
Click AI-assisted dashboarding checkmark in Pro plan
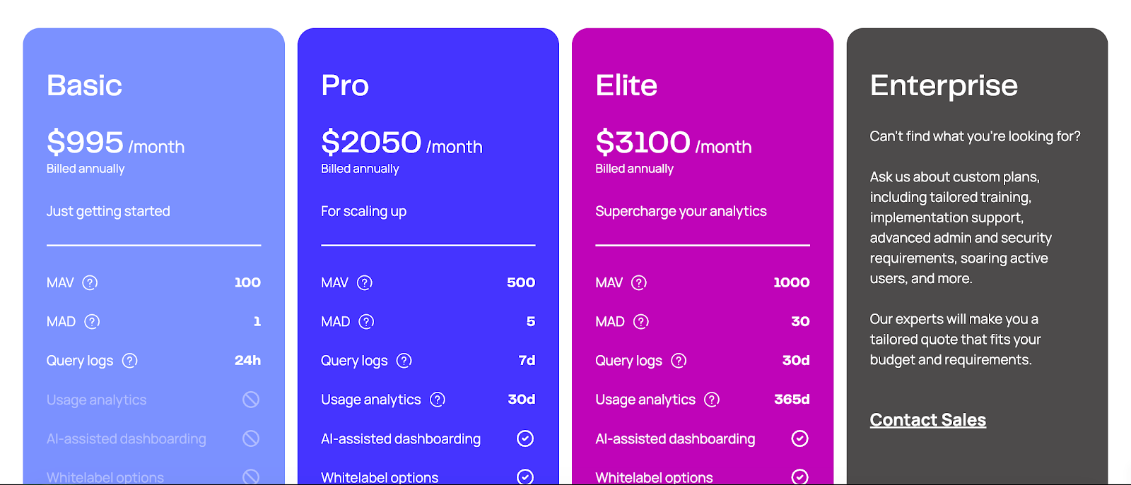click(x=525, y=438)
